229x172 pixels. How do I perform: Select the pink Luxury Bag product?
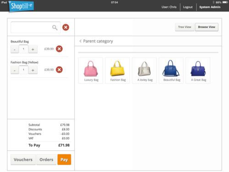[x=91, y=71]
